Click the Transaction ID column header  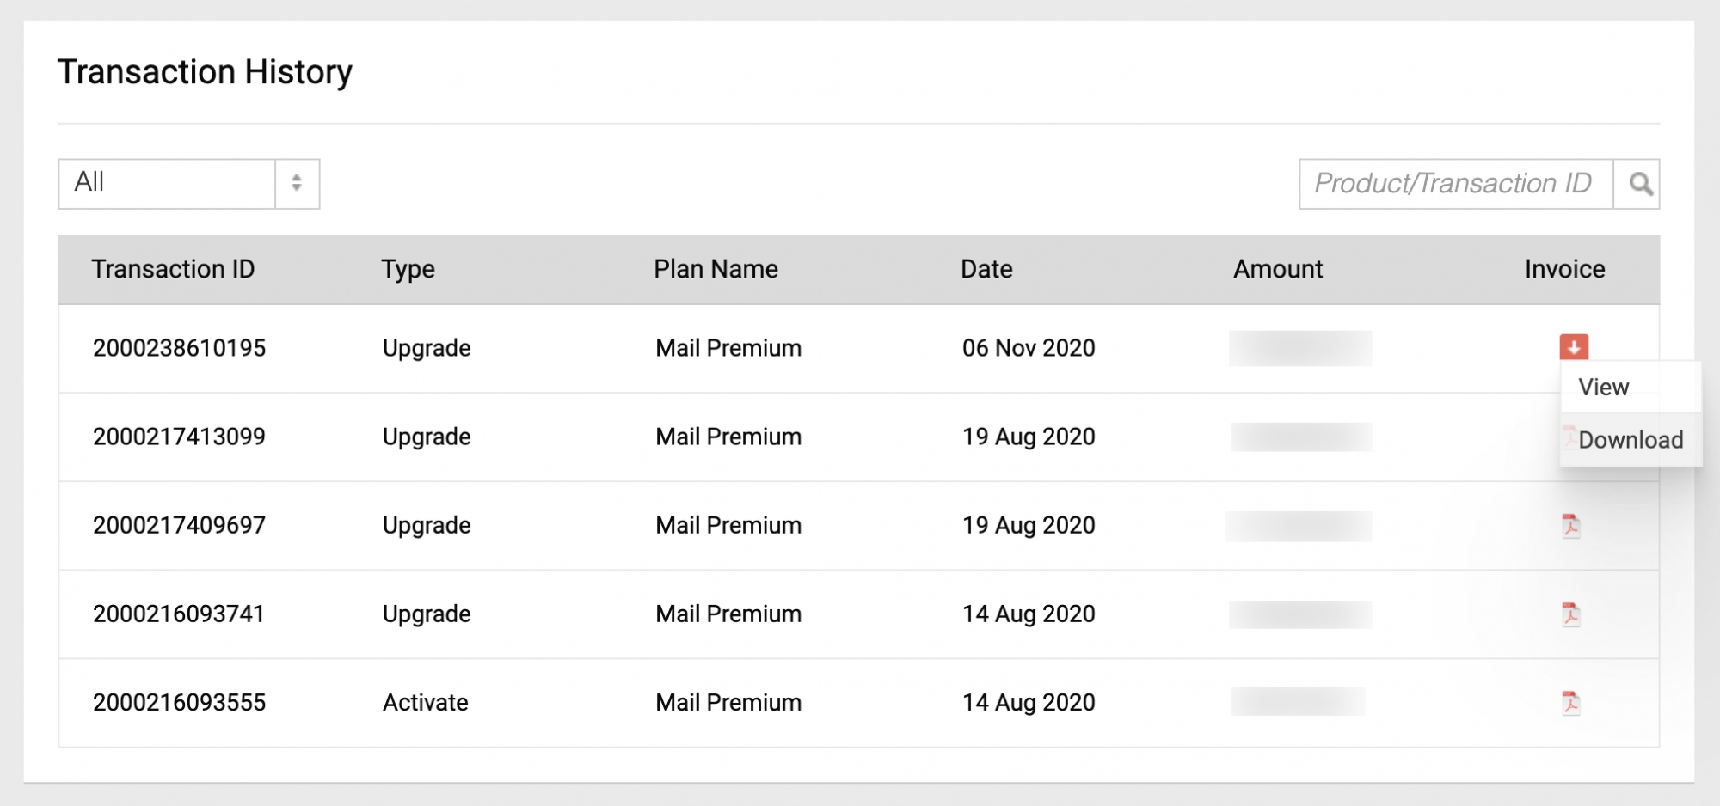173,269
